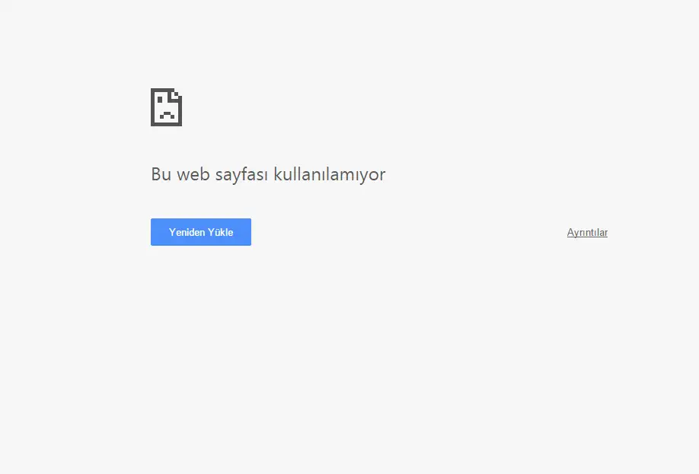The height and width of the screenshot is (474, 699).
Task: Click the sad page error icon
Action: coord(166,107)
